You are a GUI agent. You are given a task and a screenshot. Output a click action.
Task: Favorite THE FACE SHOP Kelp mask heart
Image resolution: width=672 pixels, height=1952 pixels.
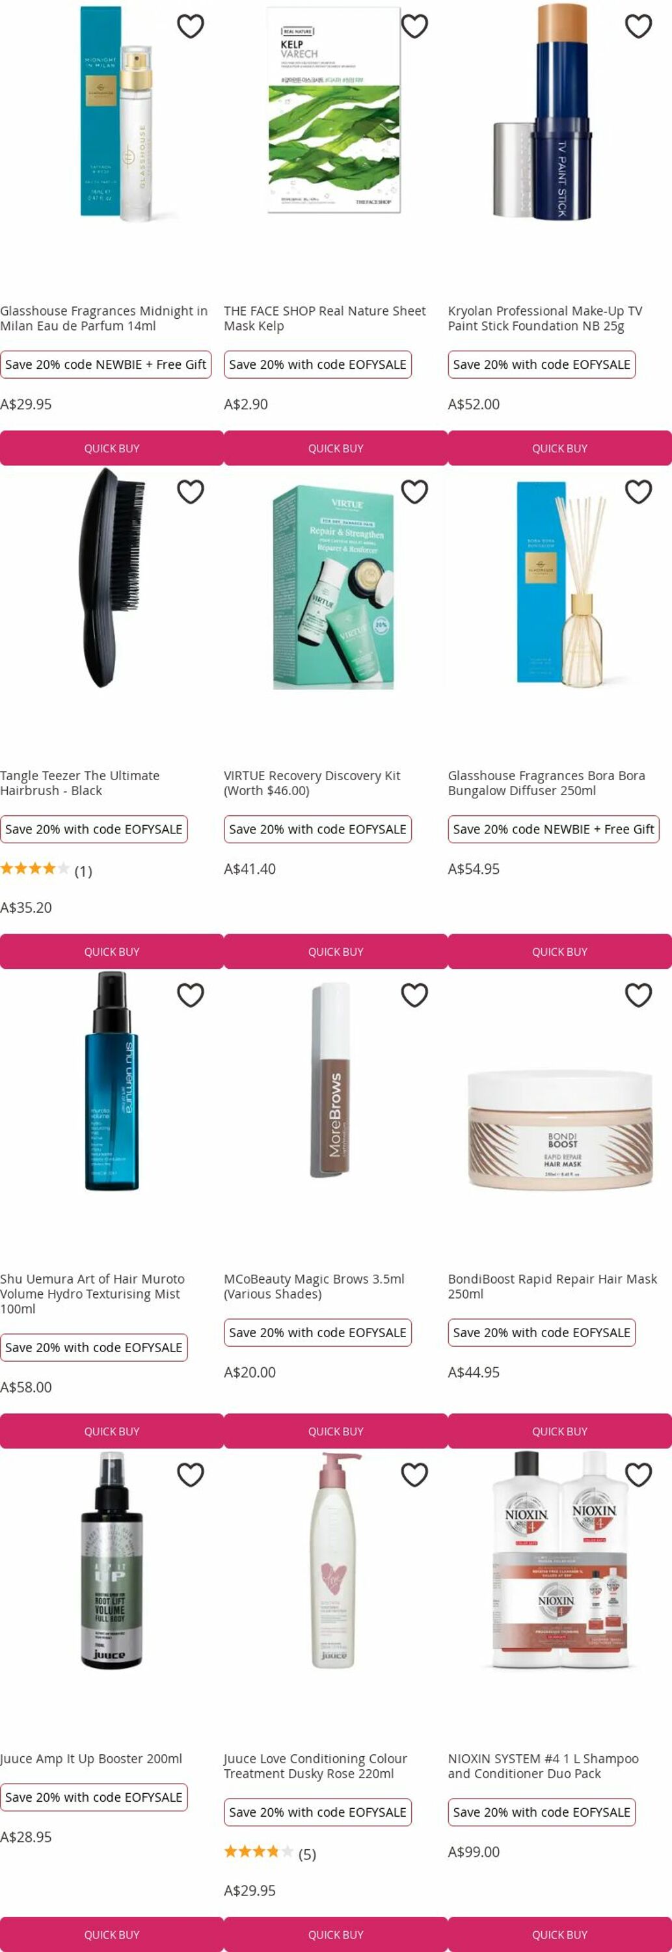[x=414, y=27]
